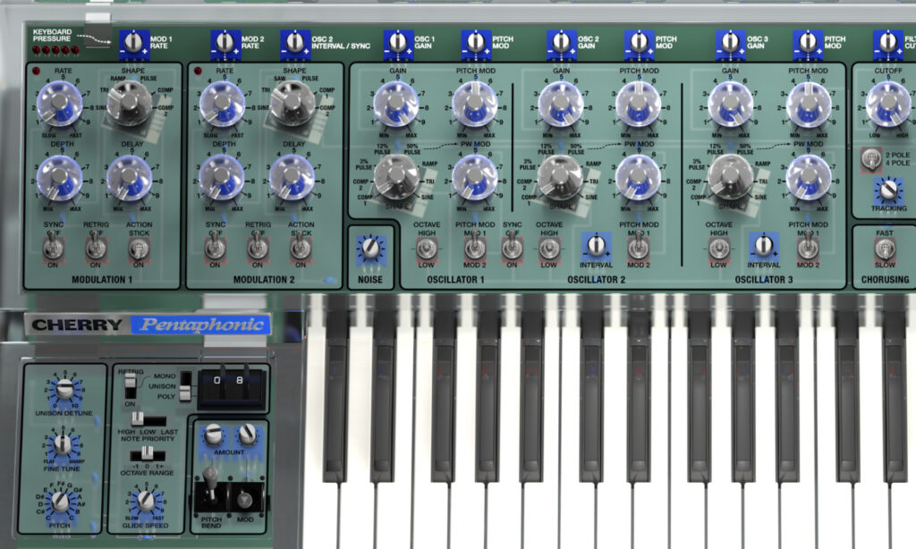Viewport: 916px width, 549px height.
Task: Click the Modulation 2 DEPTH knob
Action: (222, 177)
